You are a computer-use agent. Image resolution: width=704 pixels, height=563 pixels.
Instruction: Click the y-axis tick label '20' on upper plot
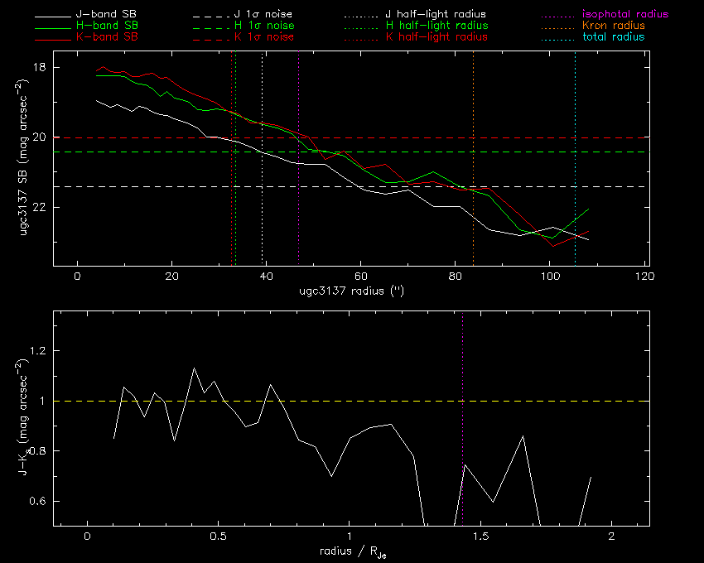pos(40,137)
